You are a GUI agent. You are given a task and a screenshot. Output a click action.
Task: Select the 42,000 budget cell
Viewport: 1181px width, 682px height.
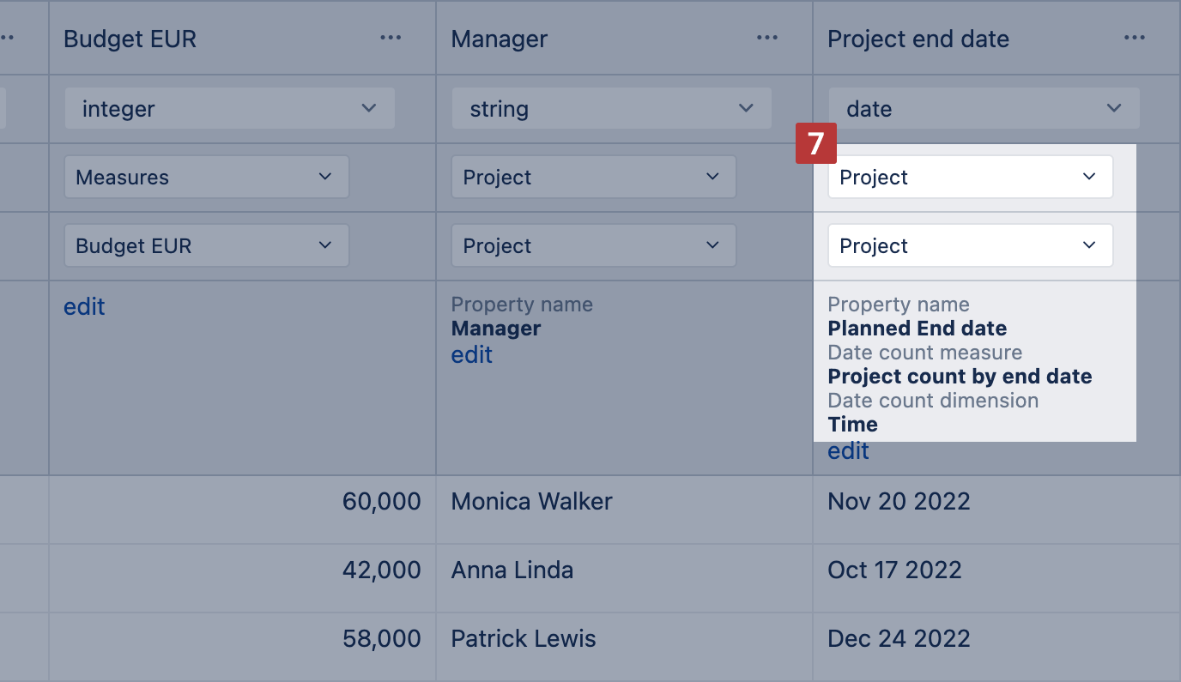point(381,570)
